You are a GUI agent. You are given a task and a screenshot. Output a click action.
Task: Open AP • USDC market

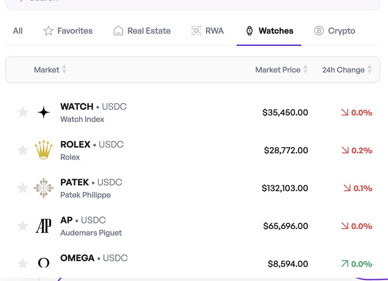(x=83, y=220)
